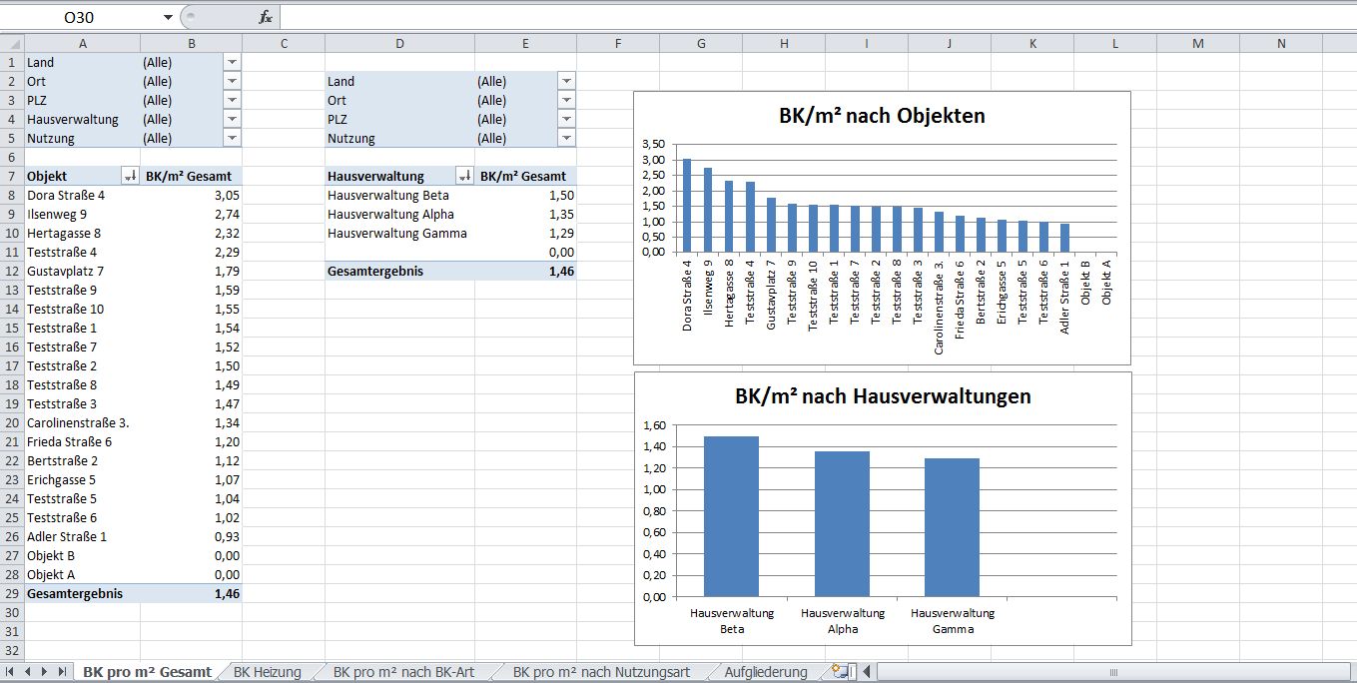Click the Insert Worksheet icon after Aufgliederung

click(839, 672)
